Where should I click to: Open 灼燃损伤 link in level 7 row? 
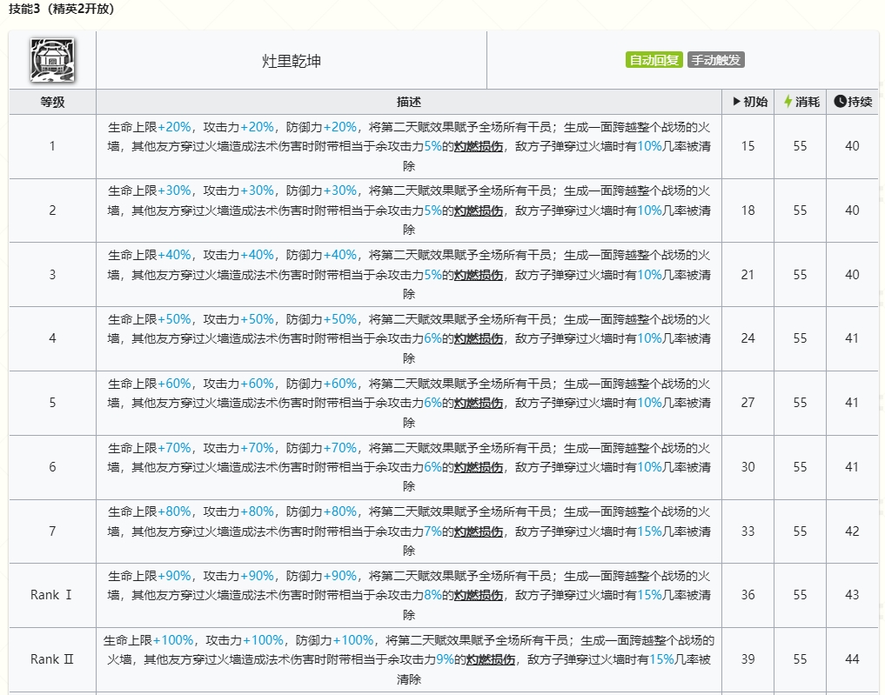[x=478, y=531]
